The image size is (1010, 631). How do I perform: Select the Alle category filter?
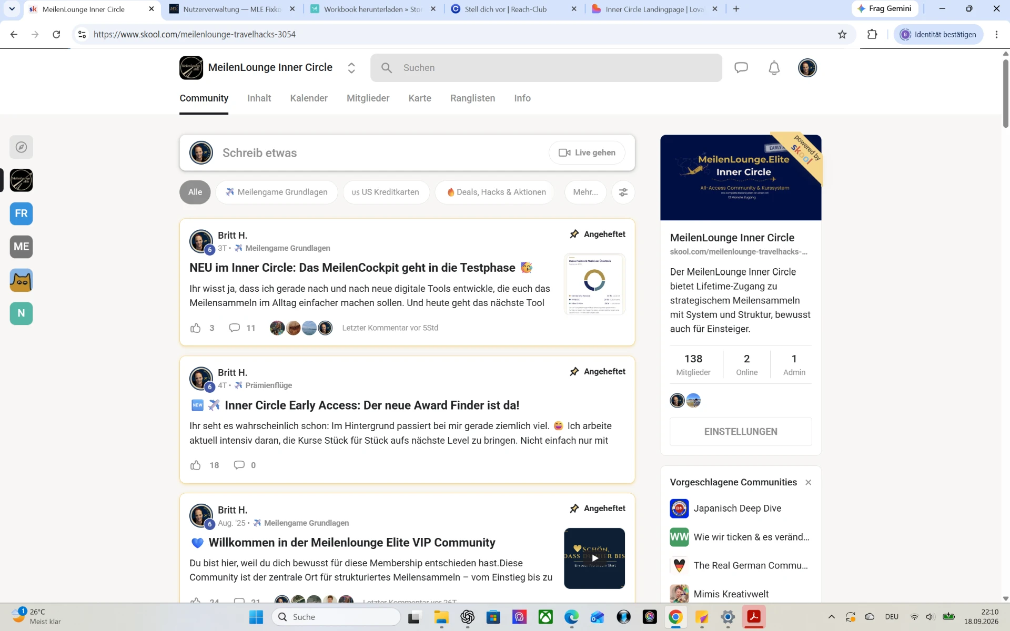(195, 192)
